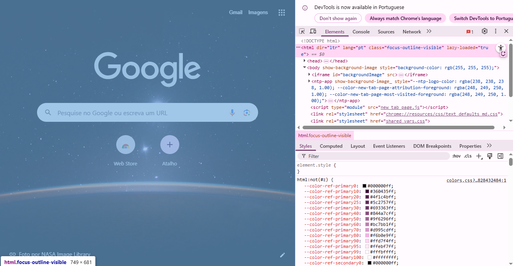Toggle common rendering emulations brush icon
The image size is (513, 266).
490,156
